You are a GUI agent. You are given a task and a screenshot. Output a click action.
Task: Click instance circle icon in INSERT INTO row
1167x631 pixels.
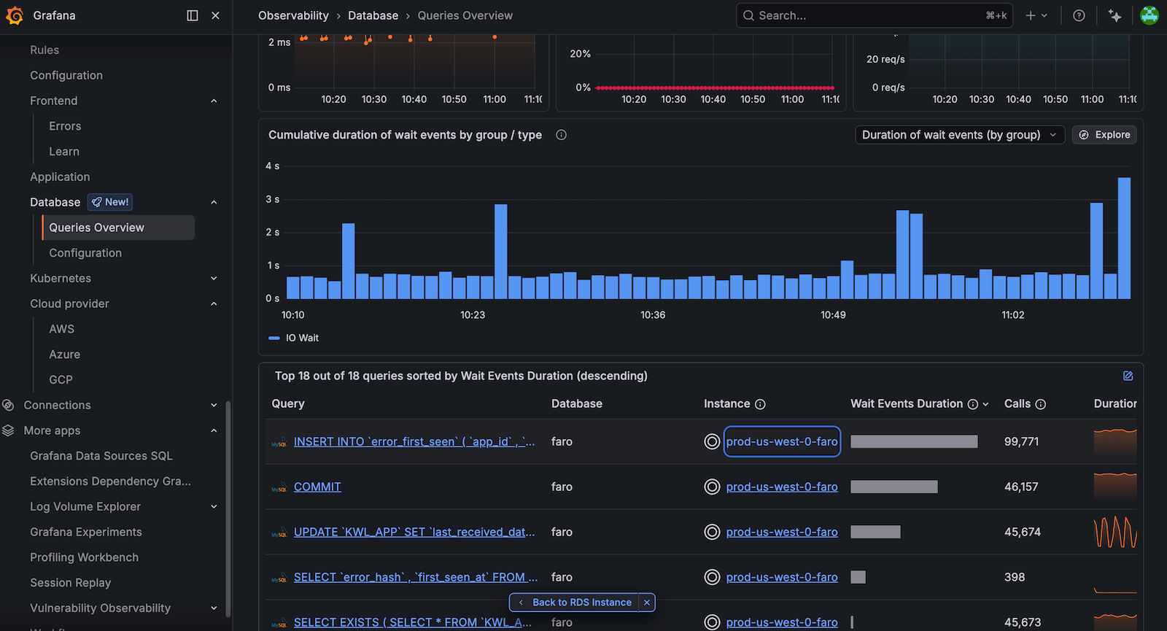712,441
